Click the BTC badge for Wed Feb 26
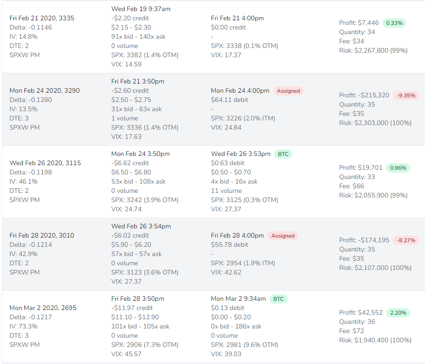The height and width of the screenshot is (364, 425). [x=283, y=154]
